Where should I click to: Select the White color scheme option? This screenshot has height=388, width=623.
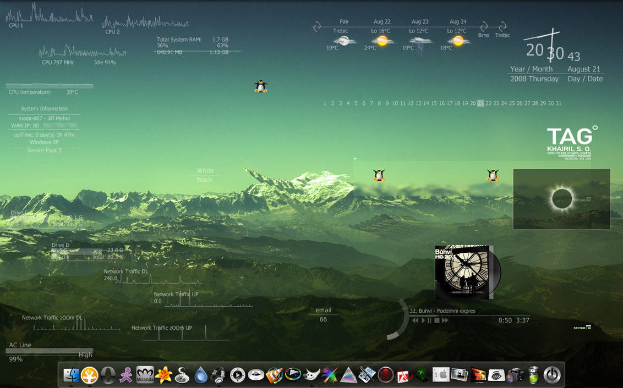click(204, 170)
